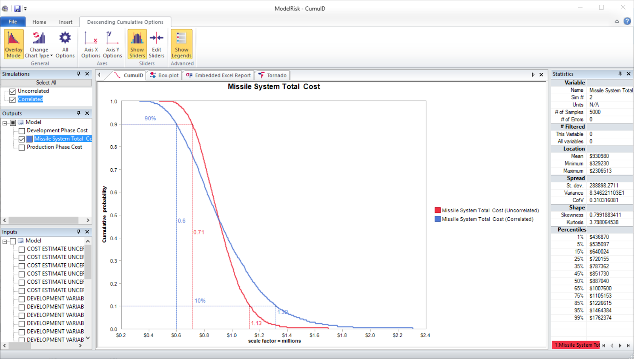This screenshot has width=634, height=359.
Task: Open Axis Y Options
Action: coord(112,44)
